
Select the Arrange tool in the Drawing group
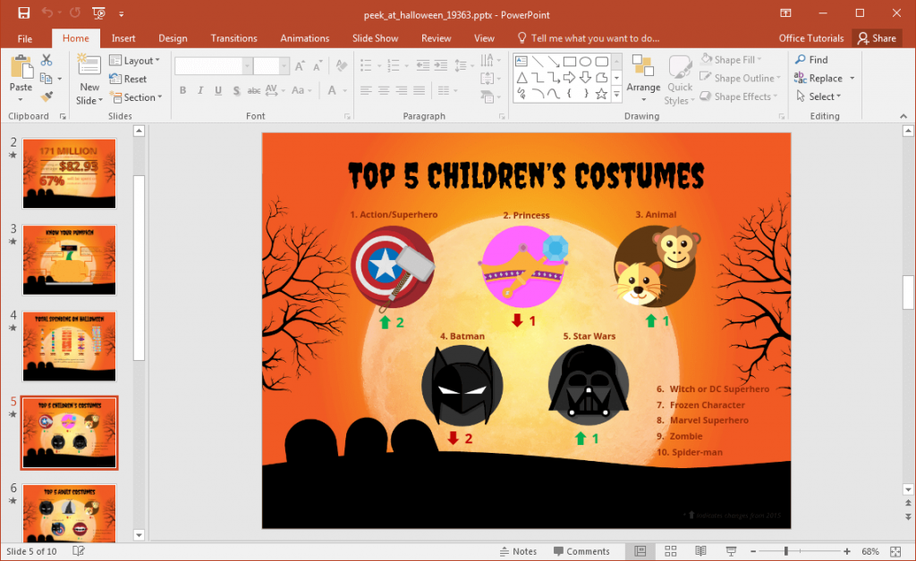pos(643,79)
